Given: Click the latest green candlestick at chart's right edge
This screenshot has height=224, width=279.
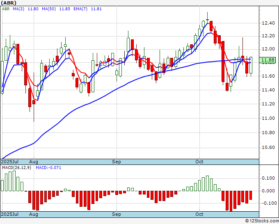Looking at the screenshot, I should coord(251,65).
